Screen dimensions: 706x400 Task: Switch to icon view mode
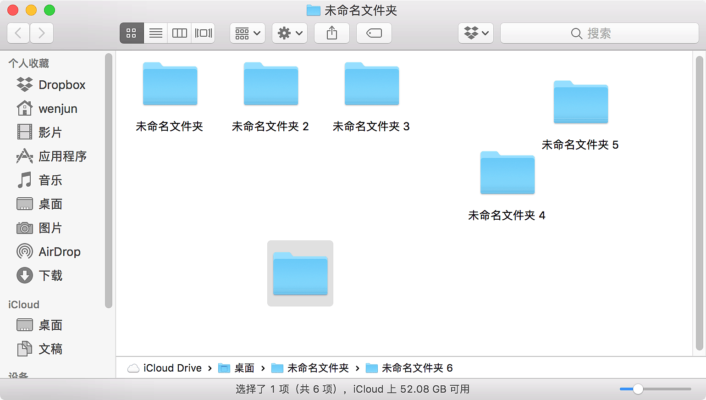132,33
